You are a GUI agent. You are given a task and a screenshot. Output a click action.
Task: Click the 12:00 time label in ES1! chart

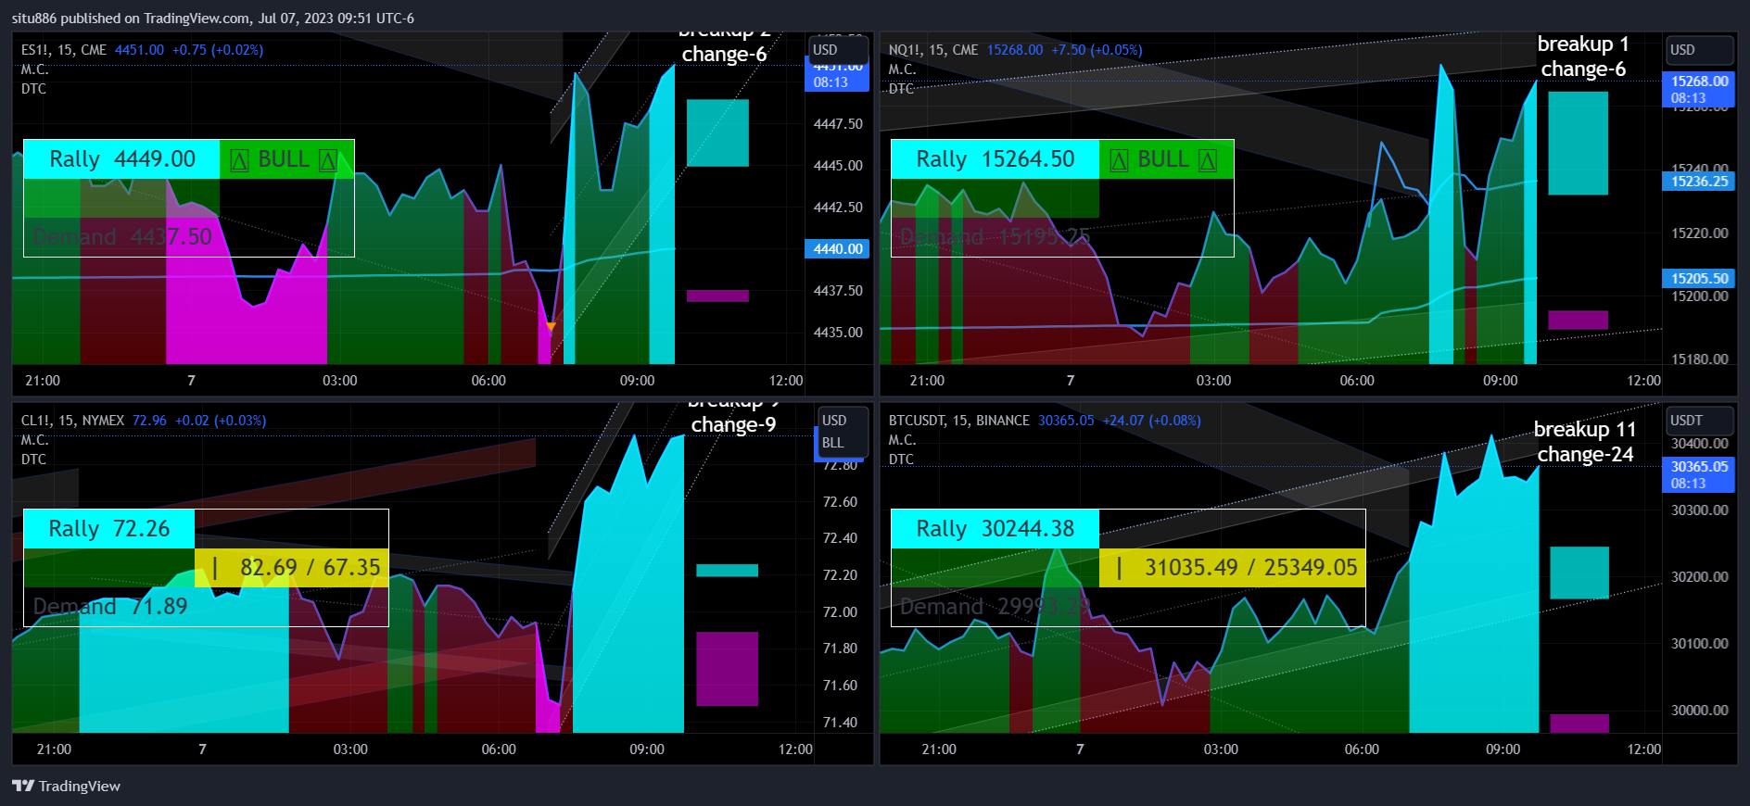click(x=786, y=381)
